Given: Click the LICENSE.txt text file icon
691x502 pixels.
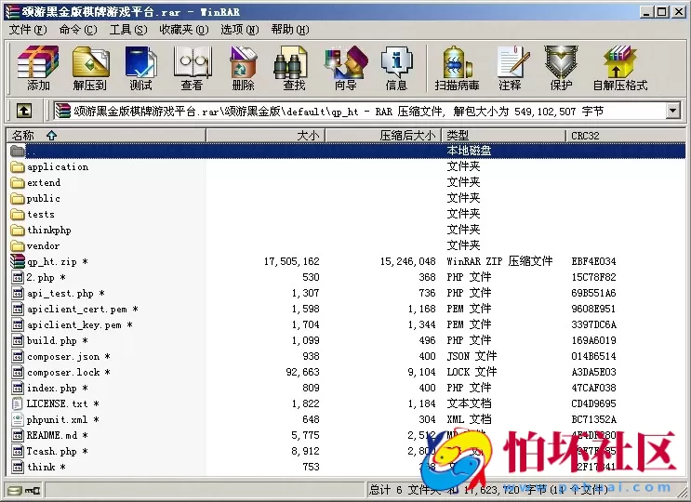Looking at the screenshot, I should point(18,403).
